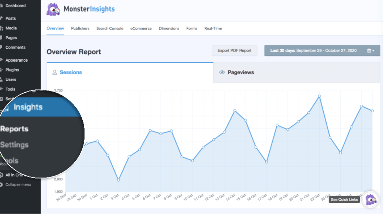Open the Real-Time report tab

(213, 28)
